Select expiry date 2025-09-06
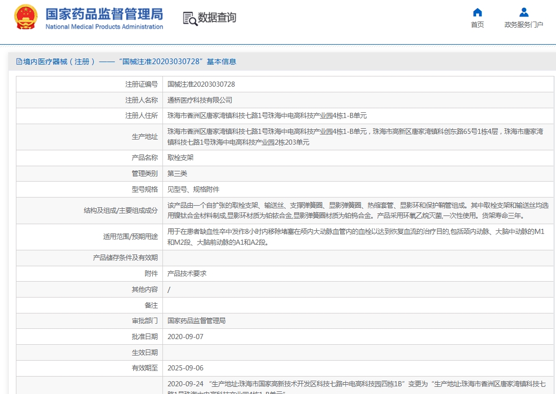Image resolution: width=556 pixels, height=394 pixels. [186, 368]
